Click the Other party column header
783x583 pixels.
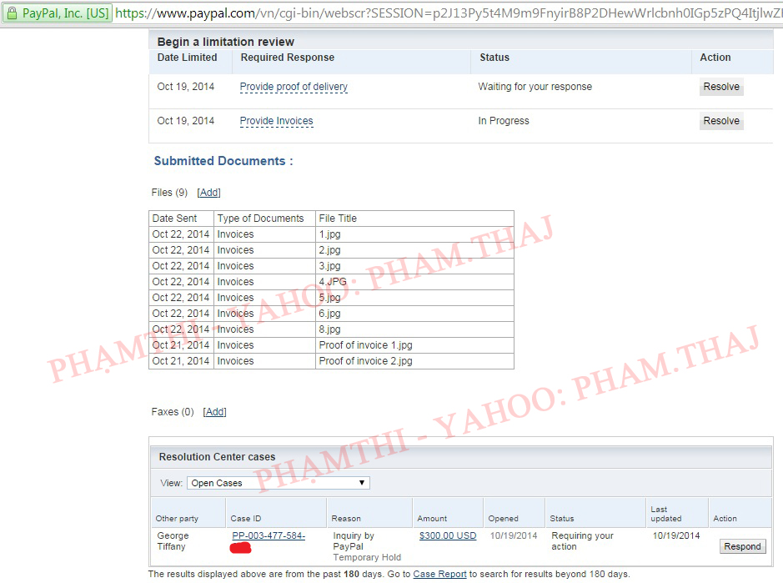coord(177,519)
